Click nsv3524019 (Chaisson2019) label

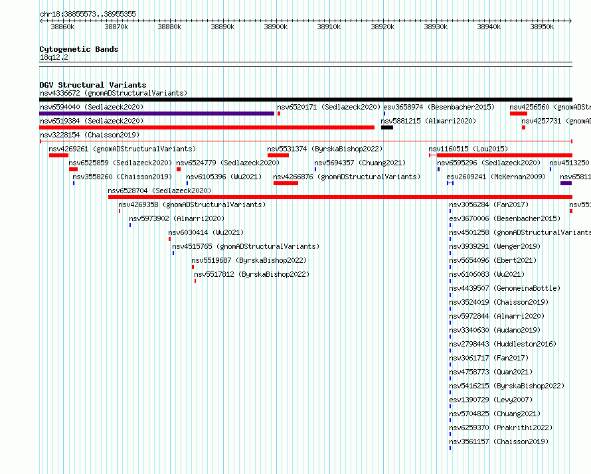point(499,302)
